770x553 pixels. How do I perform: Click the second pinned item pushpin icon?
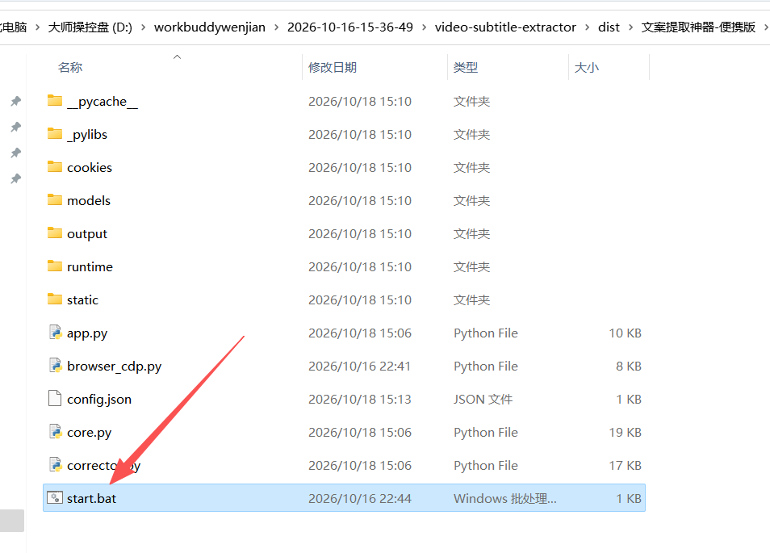(x=15, y=128)
